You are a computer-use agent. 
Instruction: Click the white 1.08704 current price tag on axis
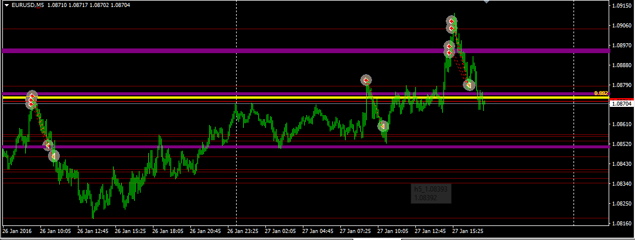(x=621, y=104)
